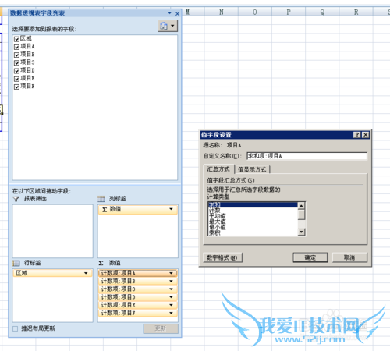Select column R header
390x351 pixels.
point(356,12)
